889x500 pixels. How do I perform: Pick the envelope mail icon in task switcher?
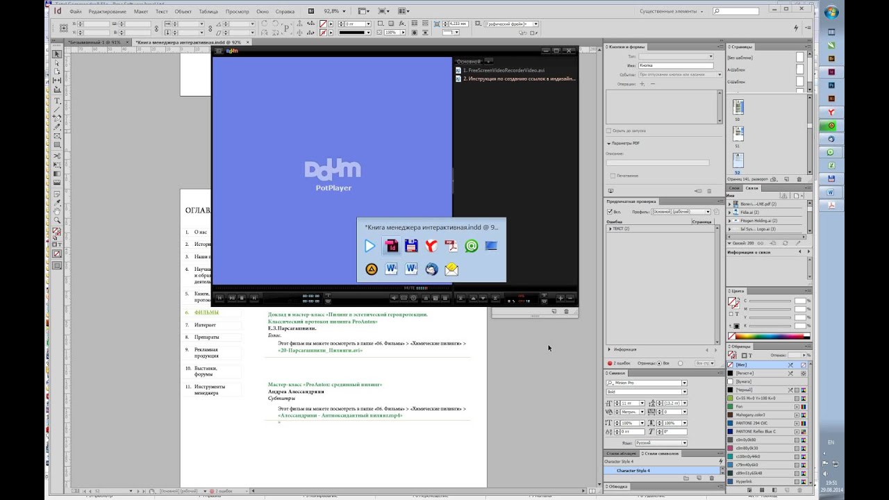pos(451,269)
